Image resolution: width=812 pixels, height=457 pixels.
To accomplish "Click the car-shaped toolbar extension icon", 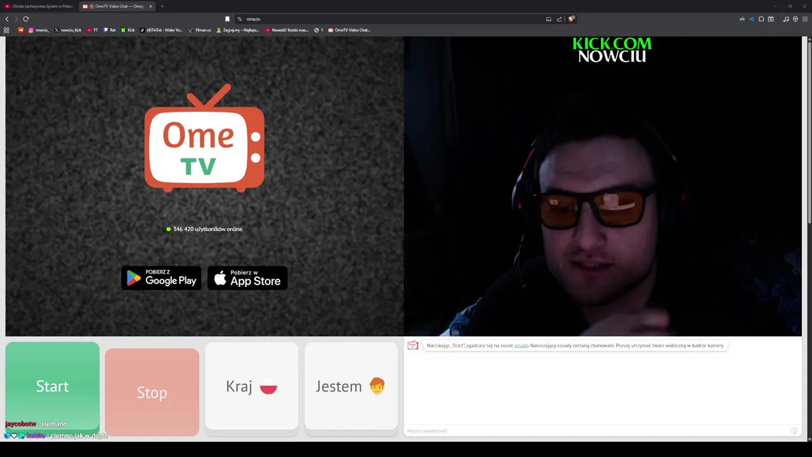I will coord(742,19).
